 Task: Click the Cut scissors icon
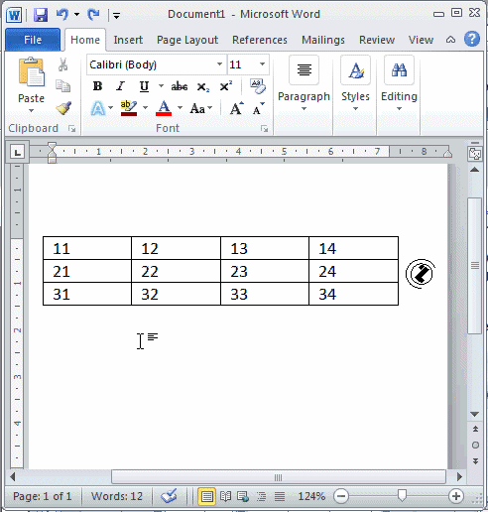pos(62,64)
